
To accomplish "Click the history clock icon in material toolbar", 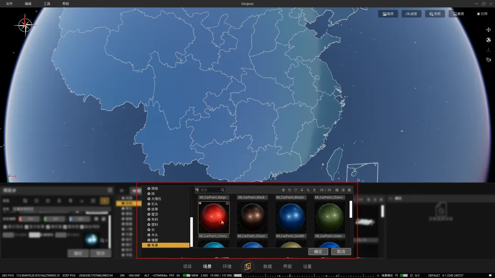I will (290, 190).
